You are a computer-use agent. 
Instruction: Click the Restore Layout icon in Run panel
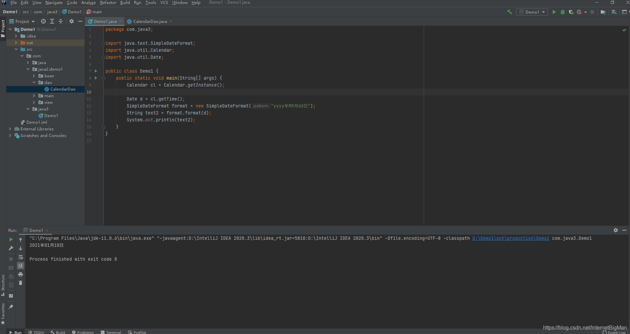point(11,296)
